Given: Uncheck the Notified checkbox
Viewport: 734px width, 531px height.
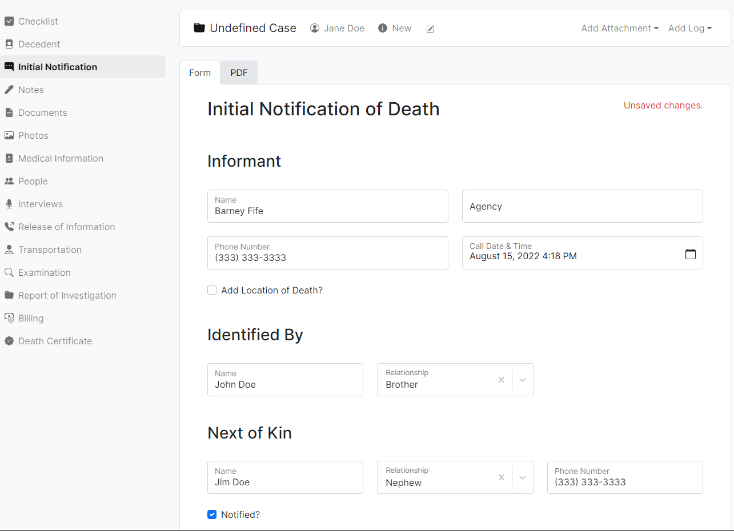Looking at the screenshot, I should (212, 514).
